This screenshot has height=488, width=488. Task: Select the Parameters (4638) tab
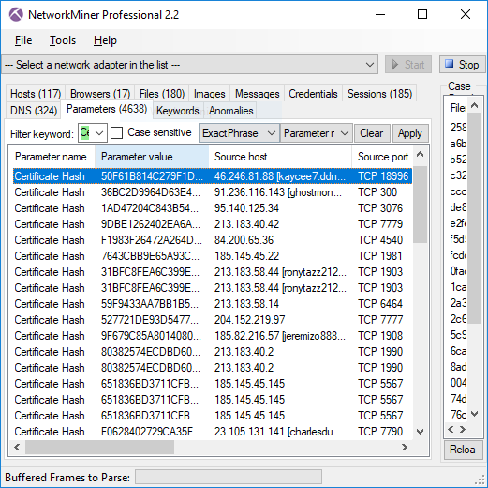pyautogui.click(x=107, y=109)
